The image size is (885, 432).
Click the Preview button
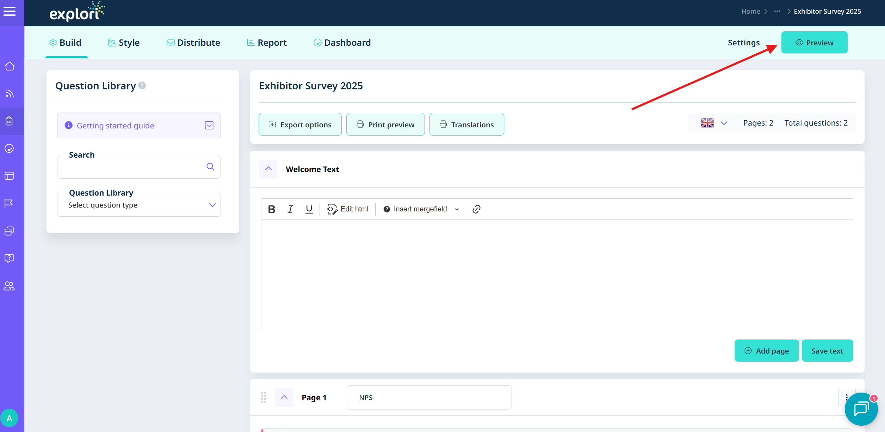coord(814,43)
